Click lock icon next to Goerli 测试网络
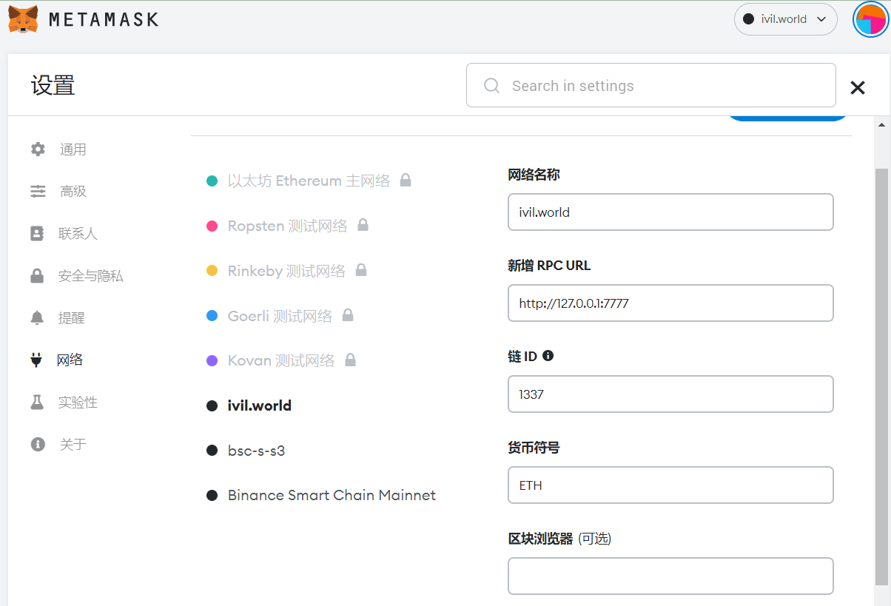The image size is (891, 606). (348, 315)
